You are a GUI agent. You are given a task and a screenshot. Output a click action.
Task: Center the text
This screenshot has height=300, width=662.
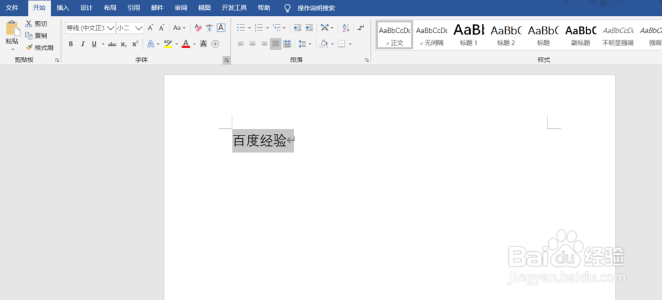(x=252, y=44)
